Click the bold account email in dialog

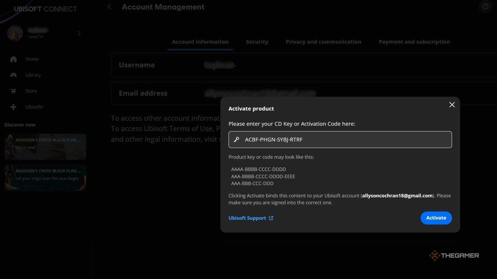tap(397, 196)
